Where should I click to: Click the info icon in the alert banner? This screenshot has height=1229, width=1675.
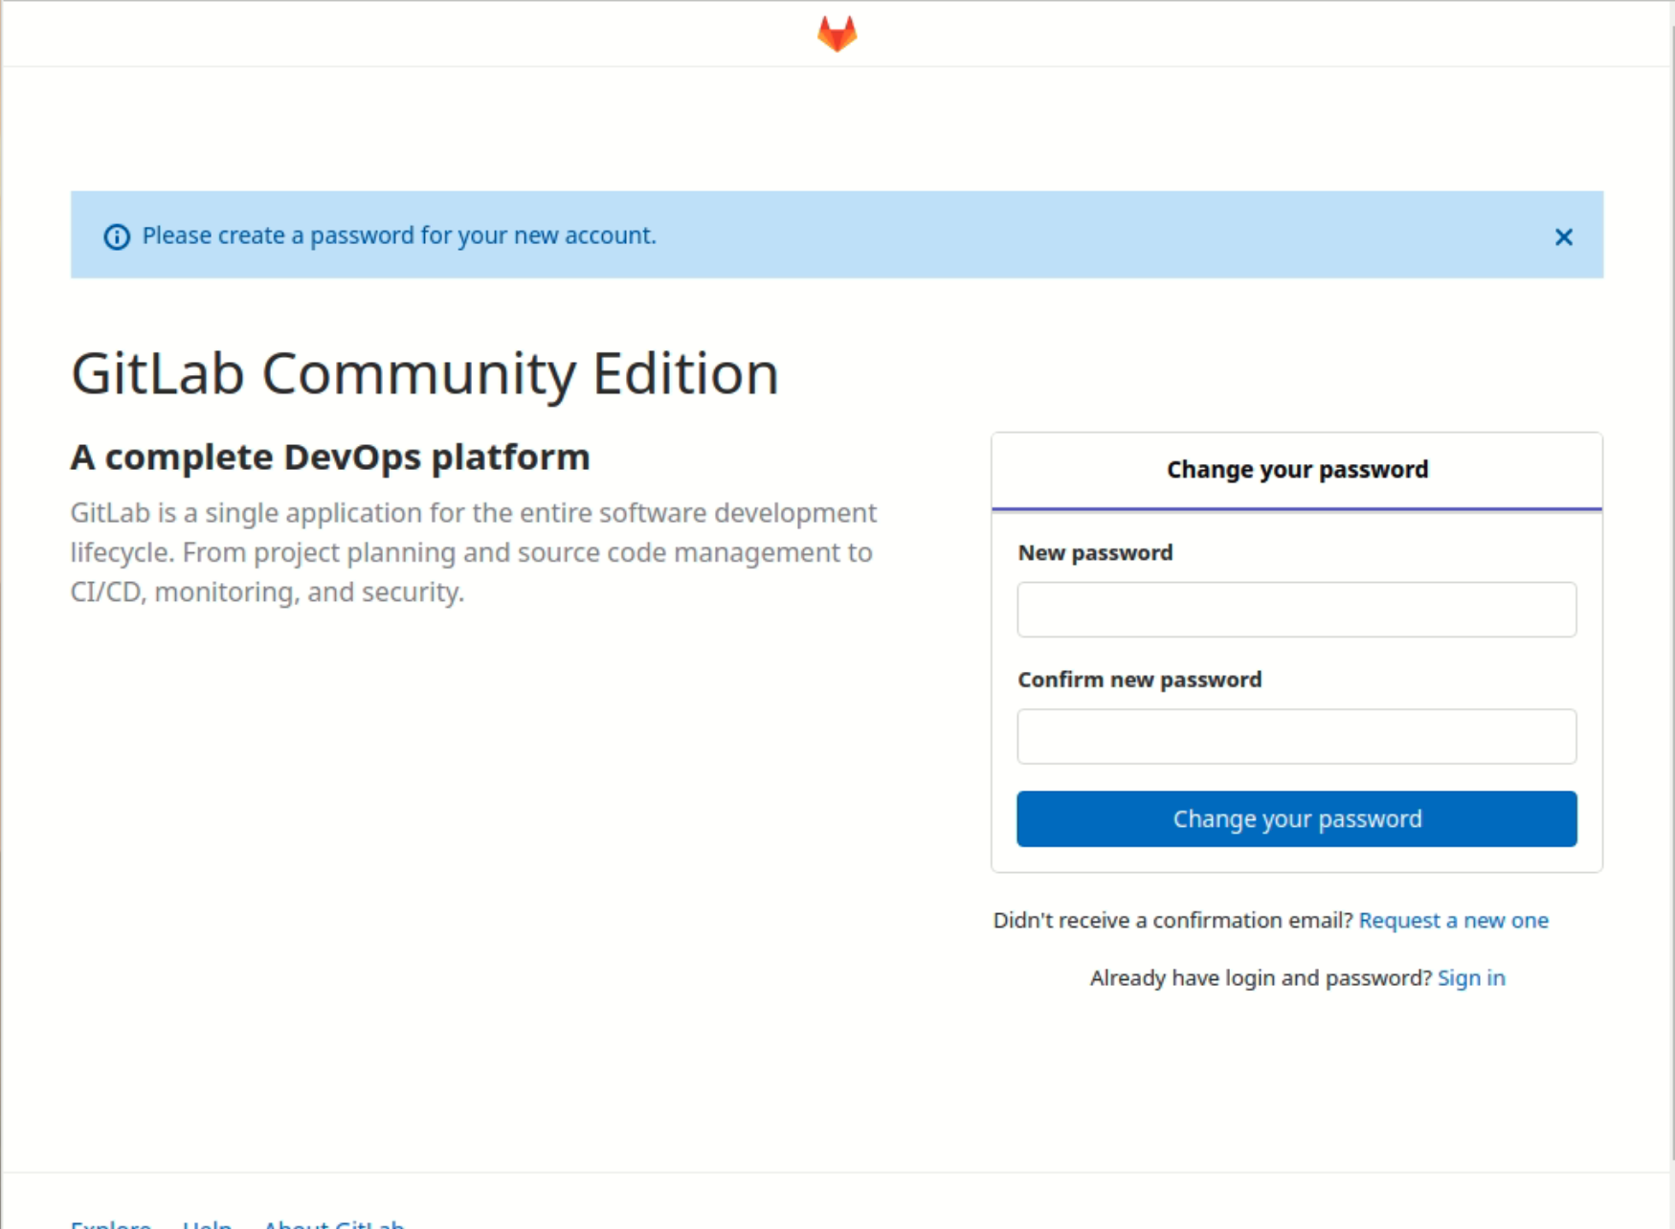click(117, 236)
